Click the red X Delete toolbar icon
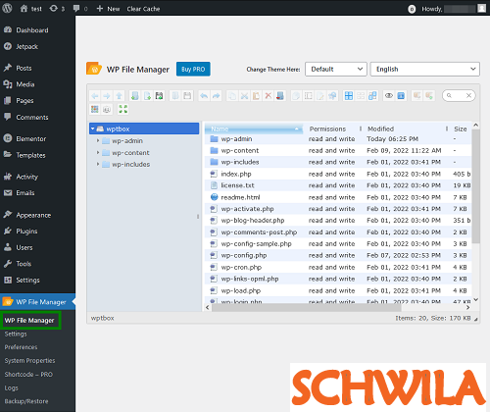The width and height of the screenshot is (490, 412). [x=269, y=96]
